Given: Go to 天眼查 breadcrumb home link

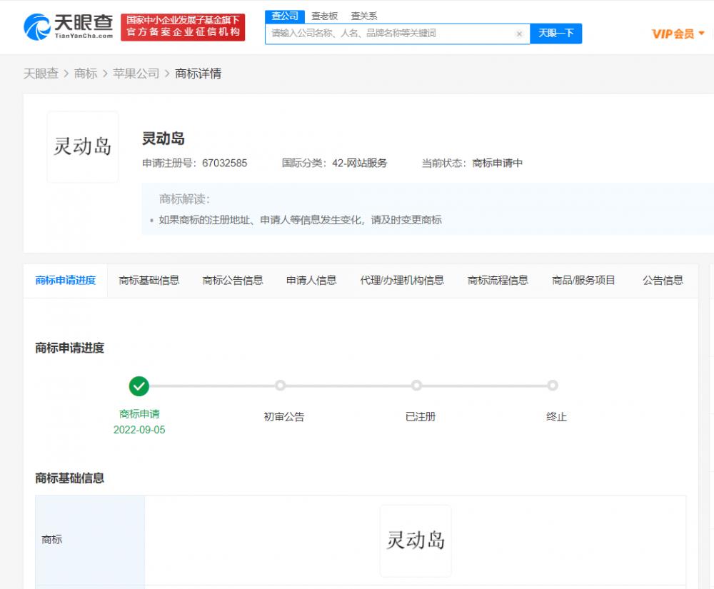Looking at the screenshot, I should tap(41, 74).
